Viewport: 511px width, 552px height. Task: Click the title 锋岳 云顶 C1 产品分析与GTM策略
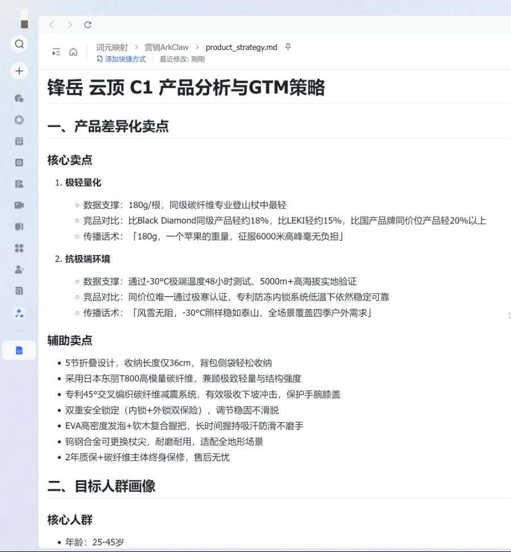click(x=186, y=87)
